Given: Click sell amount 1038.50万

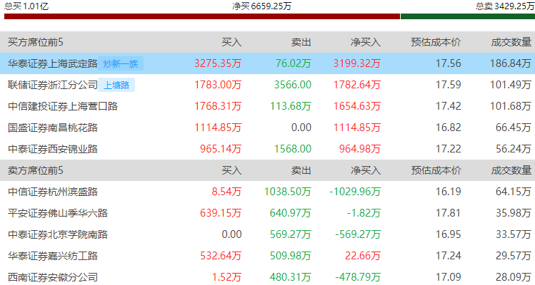Looking at the screenshot, I should [x=288, y=192].
